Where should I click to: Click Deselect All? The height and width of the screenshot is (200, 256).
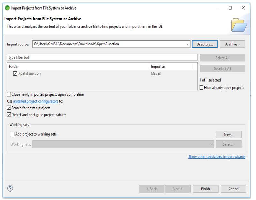point(222,68)
